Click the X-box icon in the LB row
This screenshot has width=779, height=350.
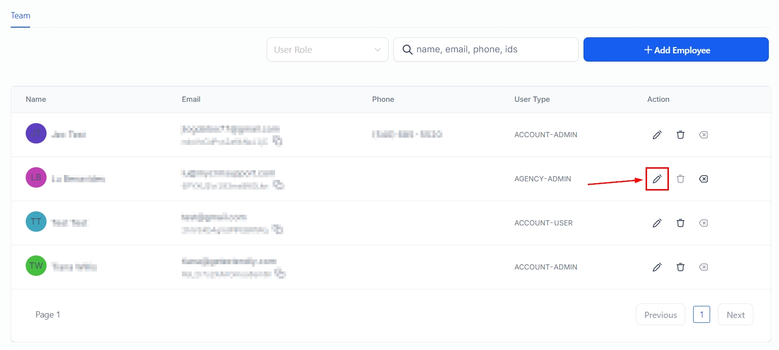coord(703,179)
